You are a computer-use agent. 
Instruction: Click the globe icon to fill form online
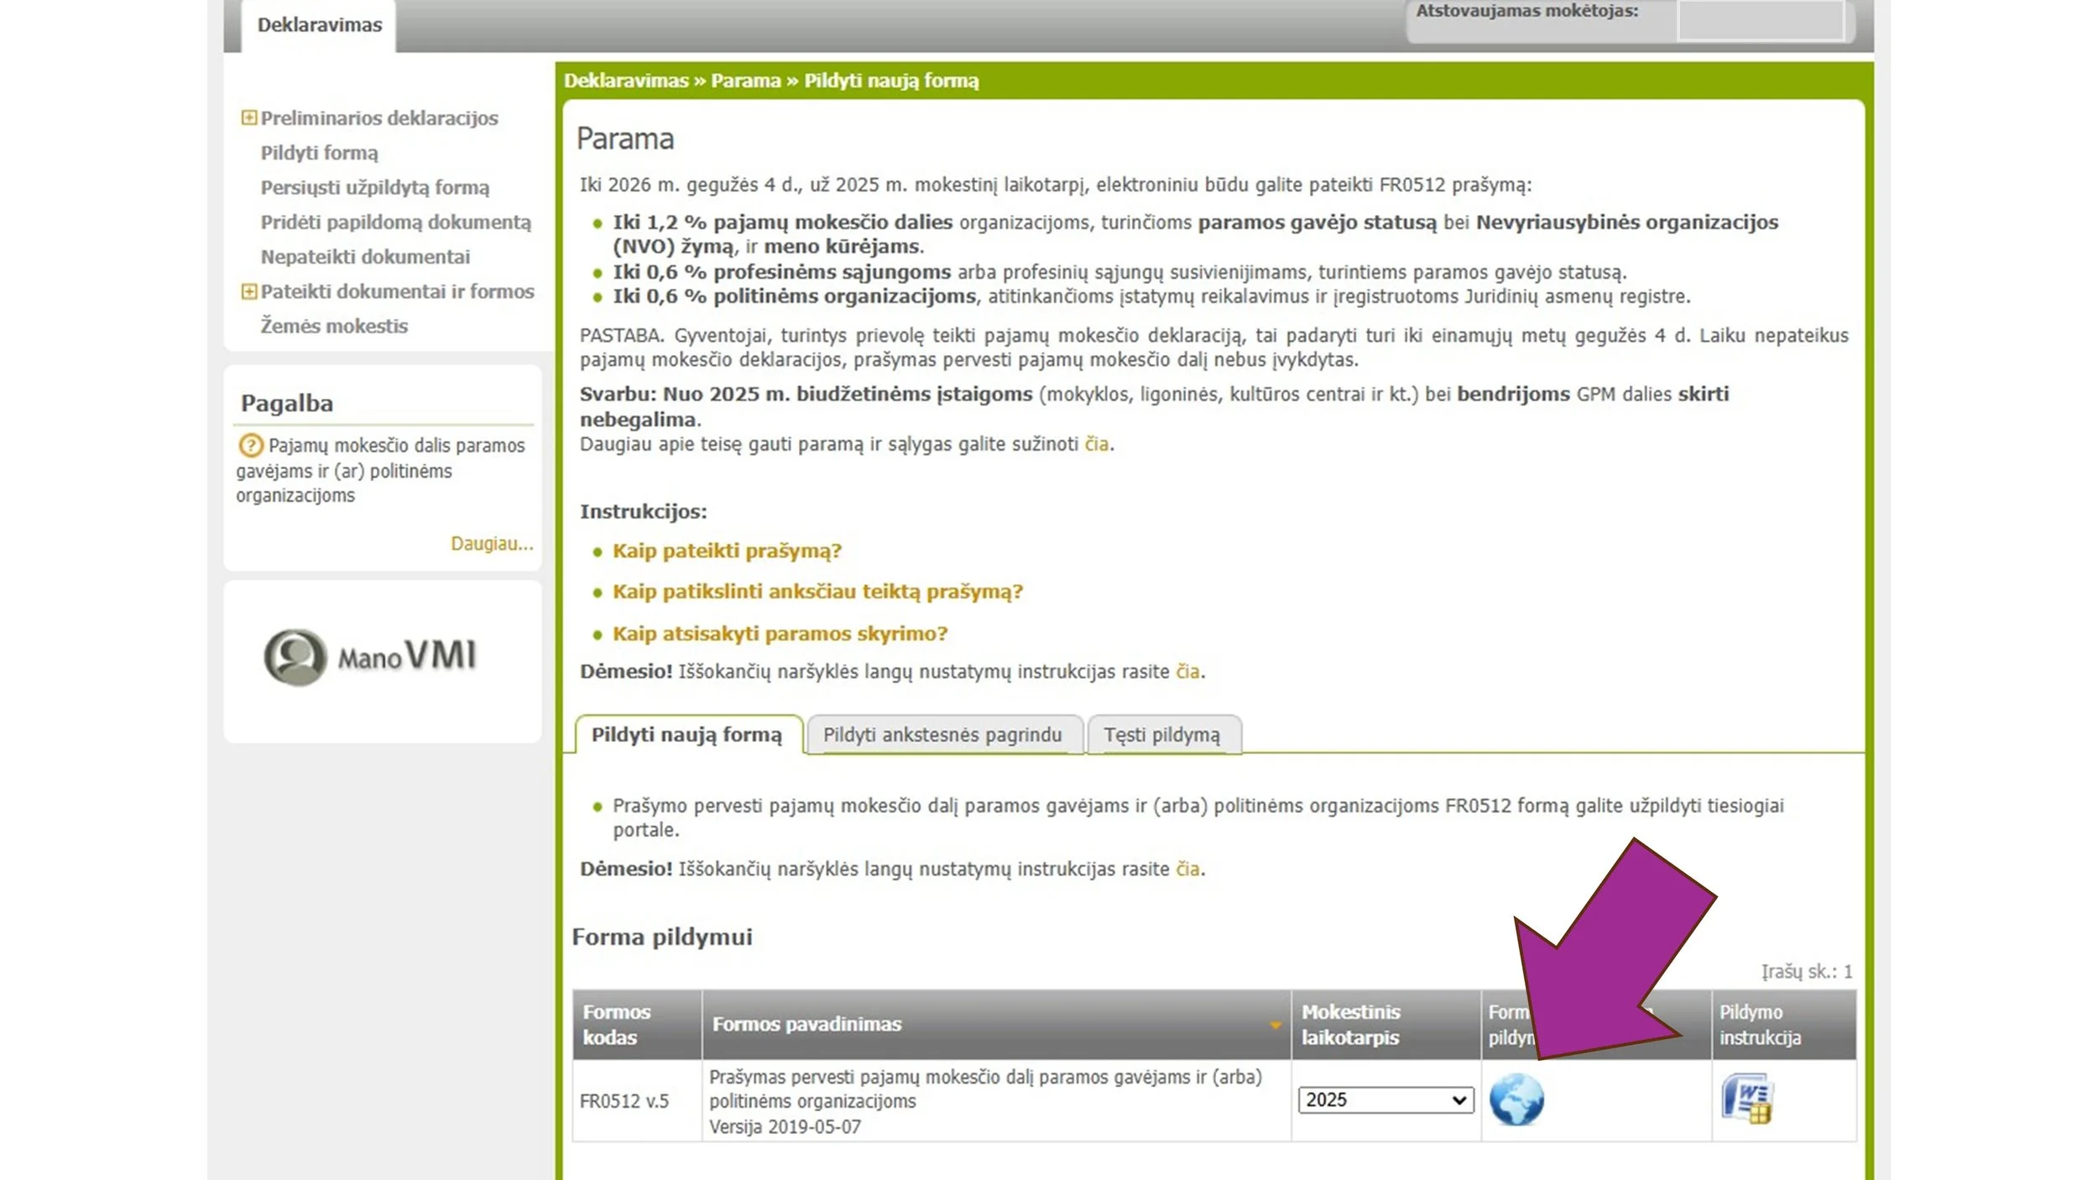click(1516, 1099)
